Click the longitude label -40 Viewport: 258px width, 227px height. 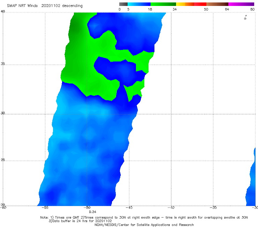point(171,207)
